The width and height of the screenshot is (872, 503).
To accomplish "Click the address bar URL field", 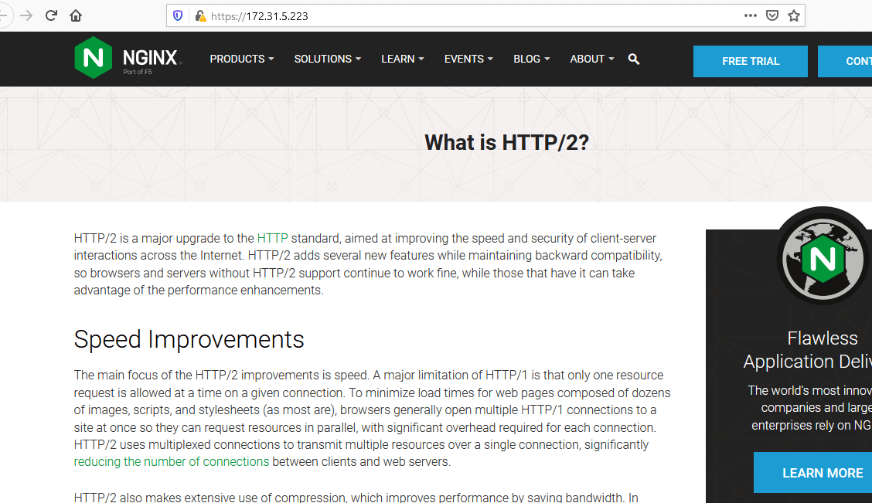I will 464,15.
